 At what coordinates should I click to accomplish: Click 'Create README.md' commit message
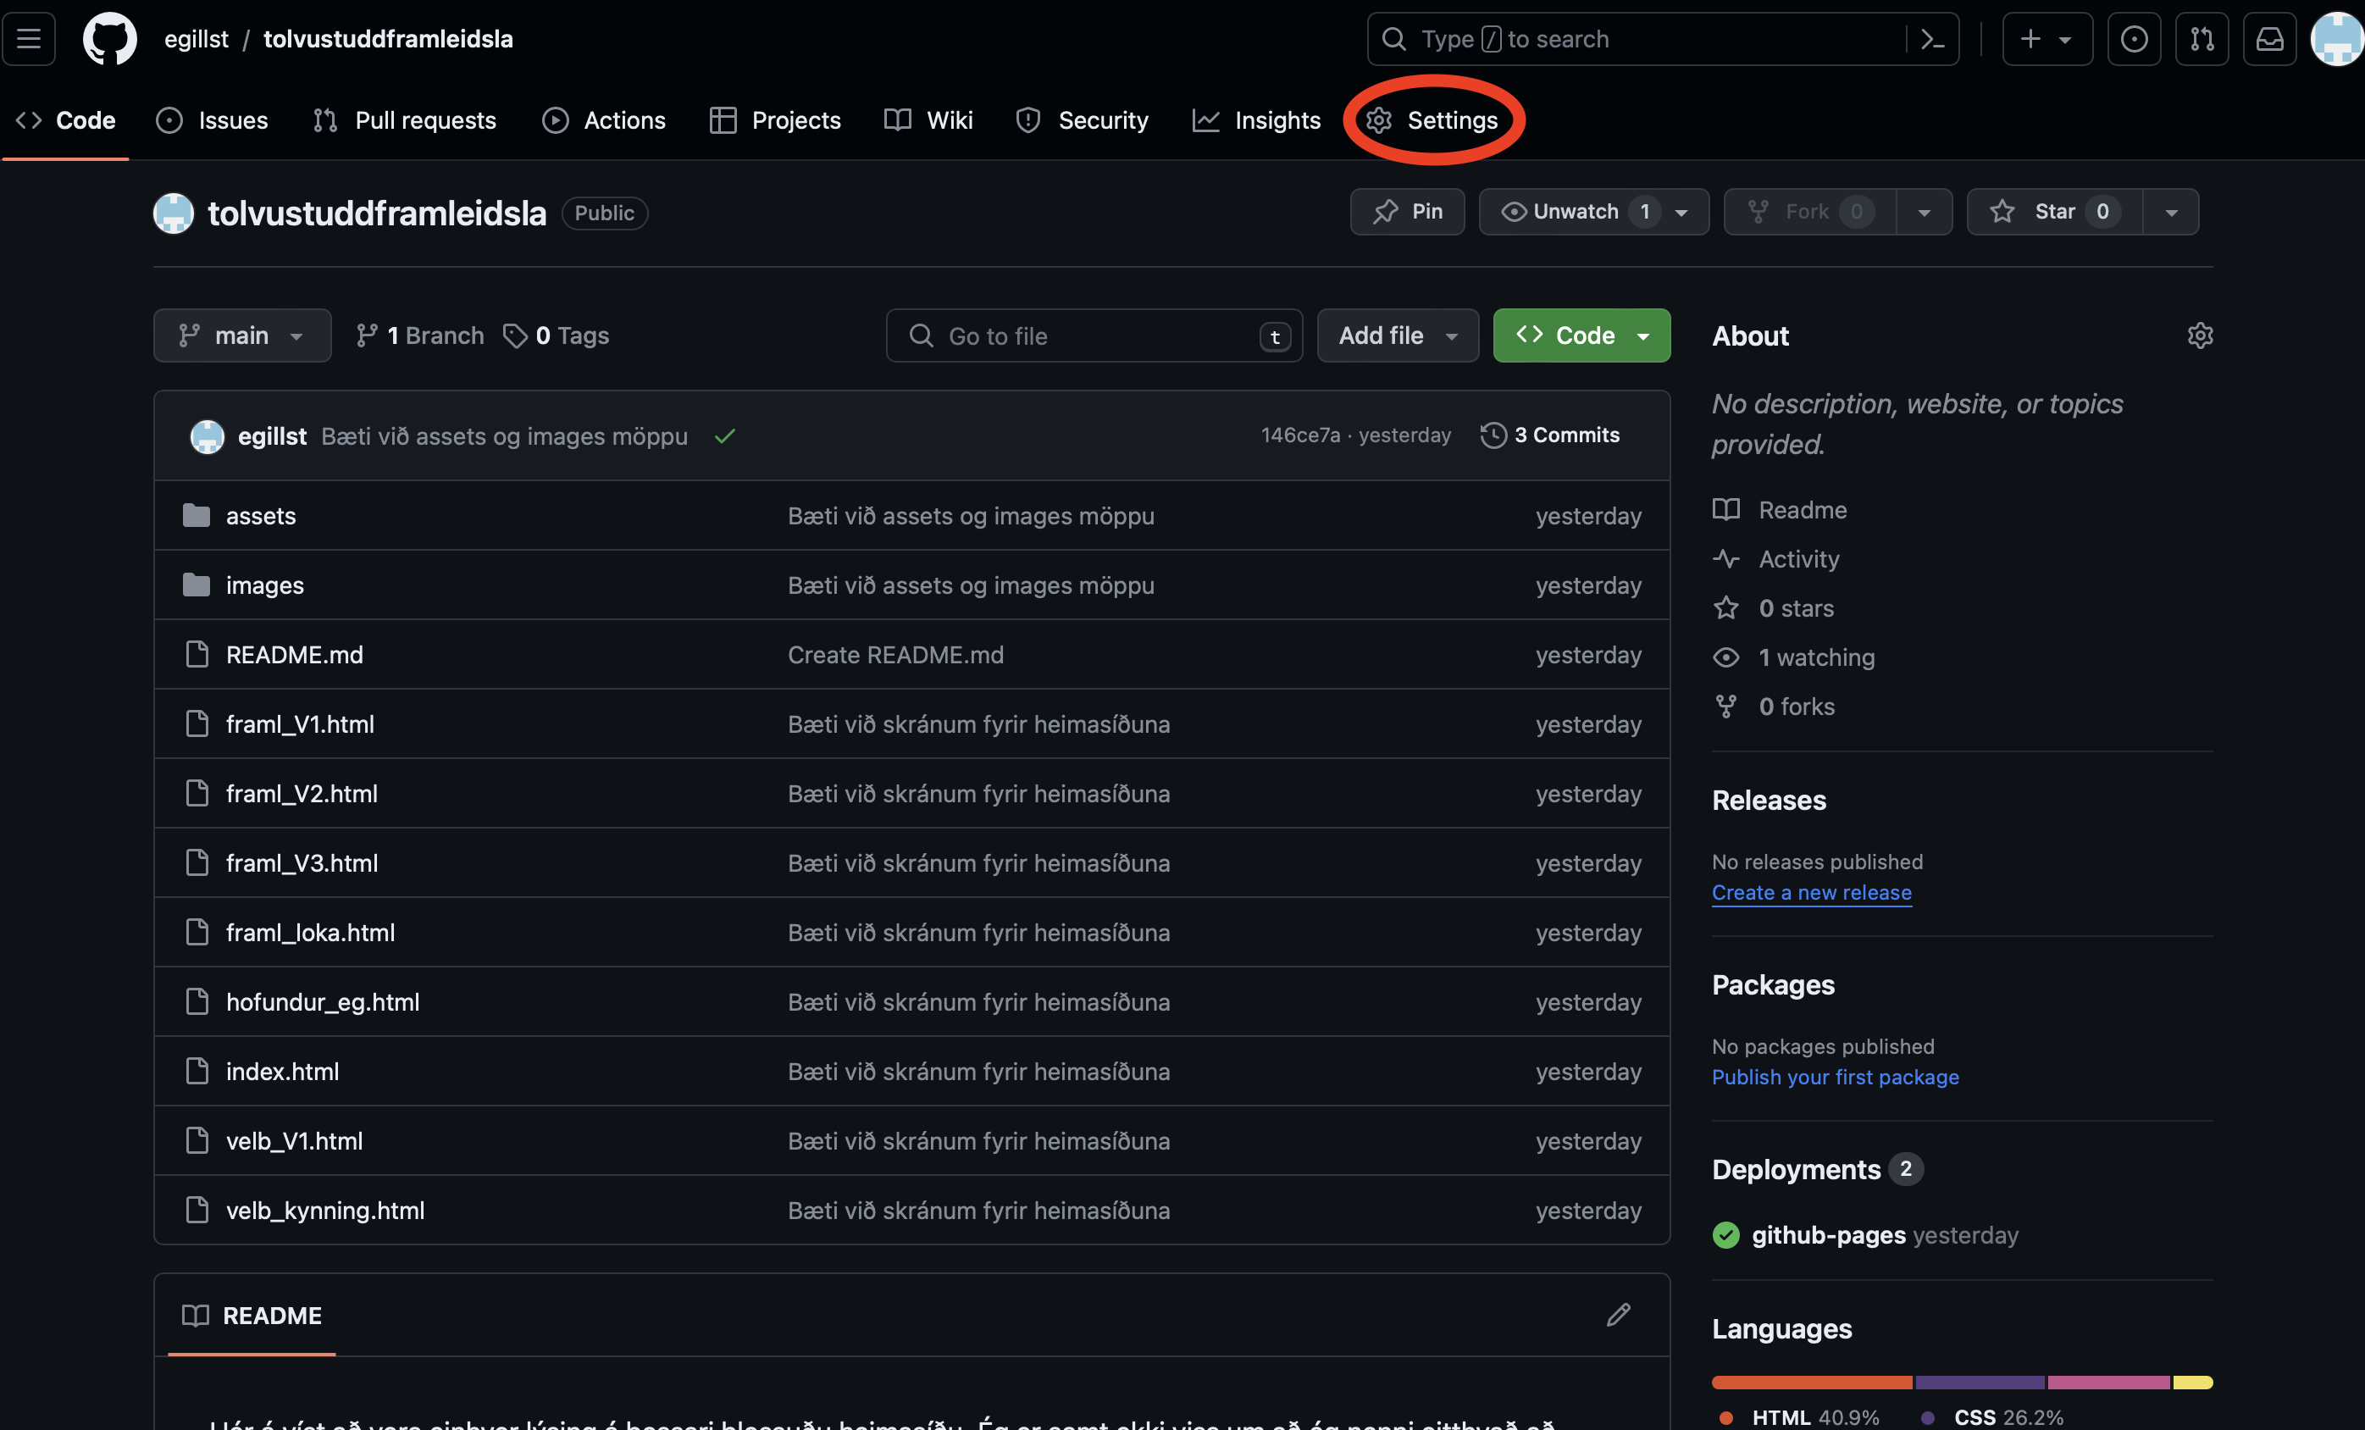895,655
